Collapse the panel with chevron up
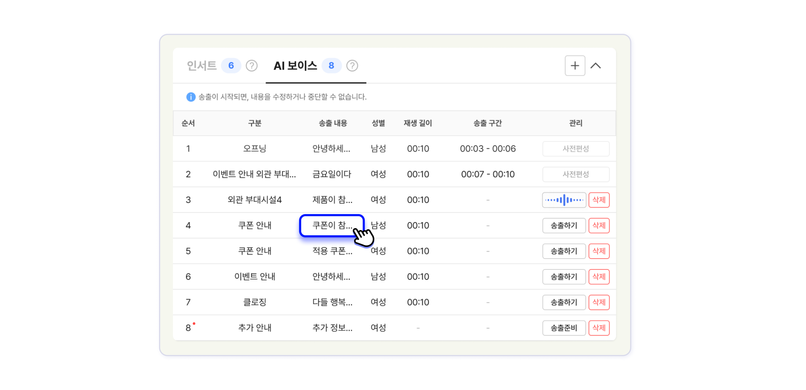 pos(595,66)
